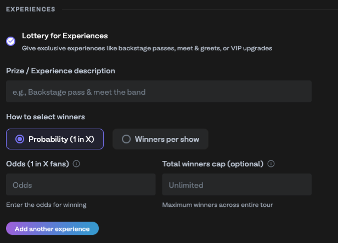Viewport: 338px width, 243px height.
Task: Select the Probability (1 in X) option
Action: (x=54, y=139)
